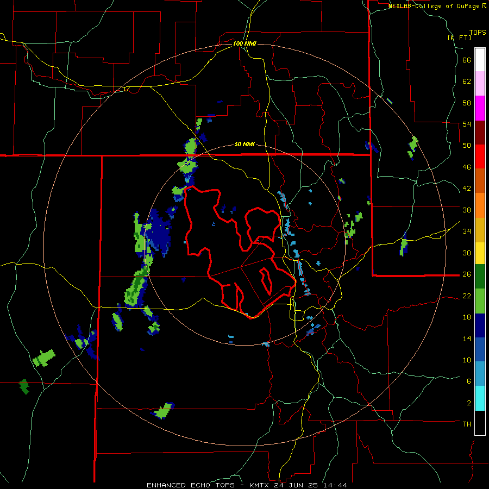Image resolution: width=489 pixels, height=489 pixels.
Task: Click the navy blue legend swatch
Action: (480, 325)
